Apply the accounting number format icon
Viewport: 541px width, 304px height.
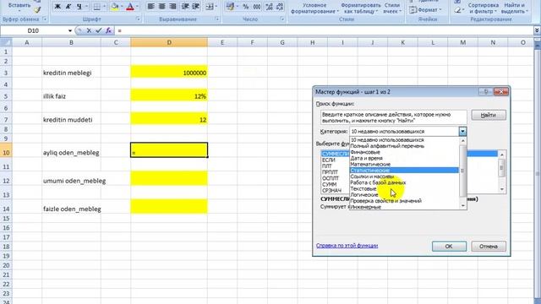pos(230,7)
